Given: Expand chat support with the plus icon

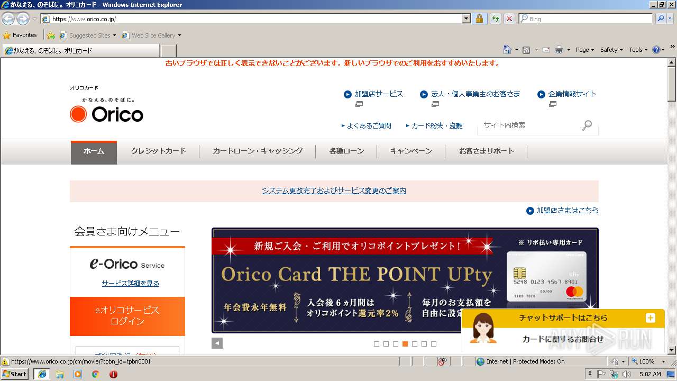Looking at the screenshot, I should (x=650, y=318).
